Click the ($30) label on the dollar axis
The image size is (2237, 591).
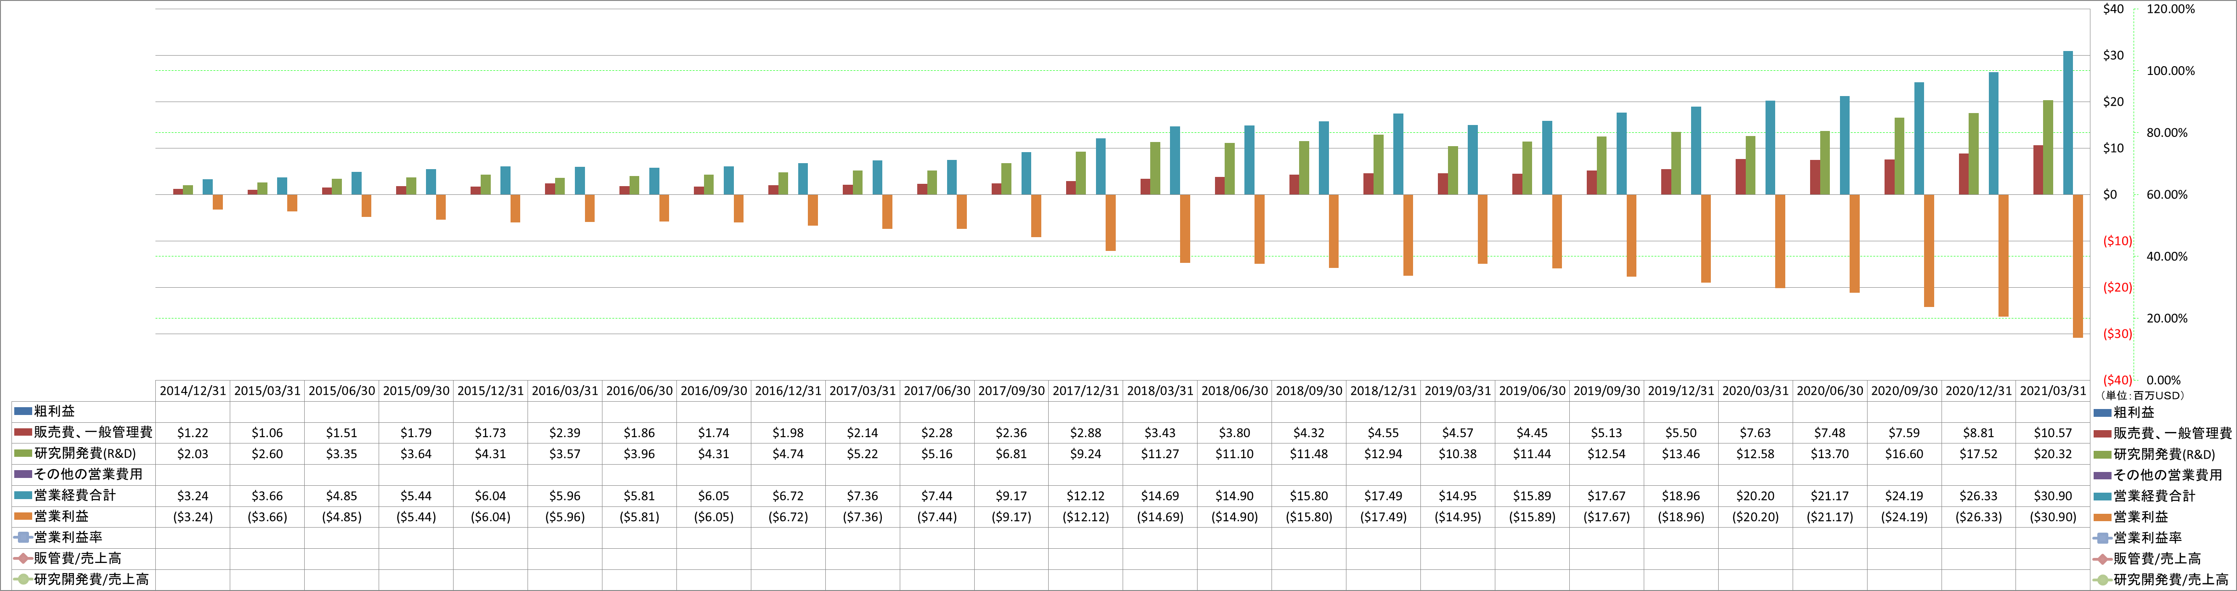click(2117, 334)
